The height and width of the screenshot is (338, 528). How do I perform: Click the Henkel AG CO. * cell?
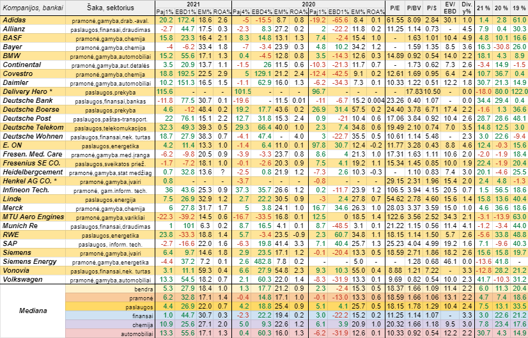[x=33, y=181]
